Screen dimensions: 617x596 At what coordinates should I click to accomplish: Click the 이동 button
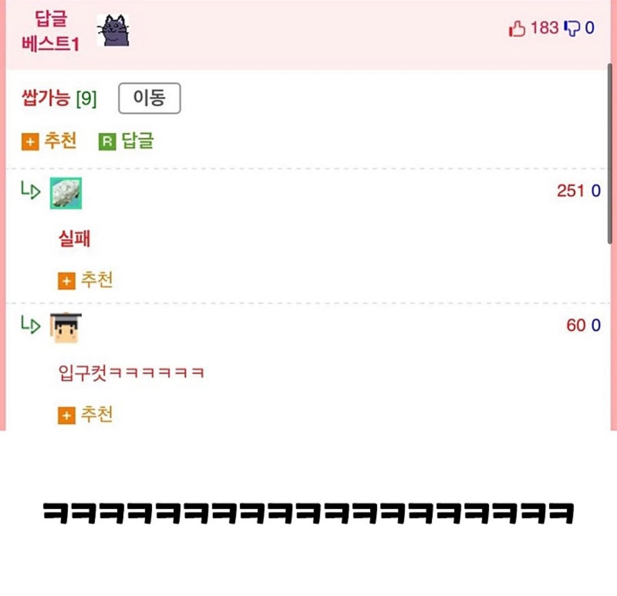(x=150, y=98)
